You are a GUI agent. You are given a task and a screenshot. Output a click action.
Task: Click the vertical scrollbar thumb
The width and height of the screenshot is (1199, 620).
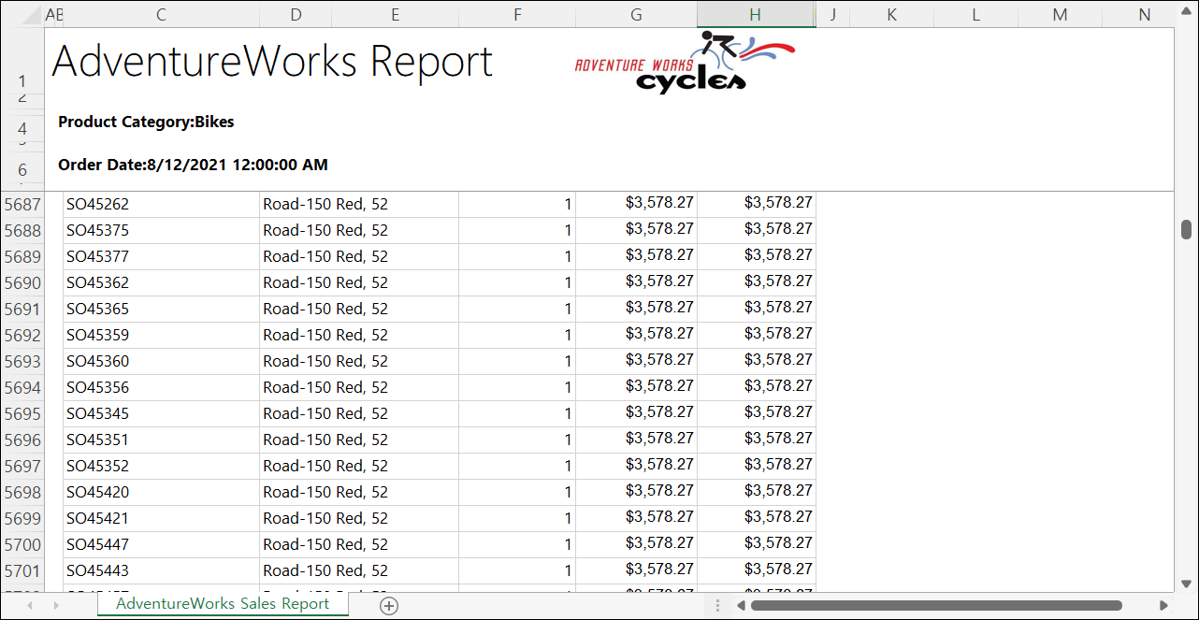click(1187, 230)
